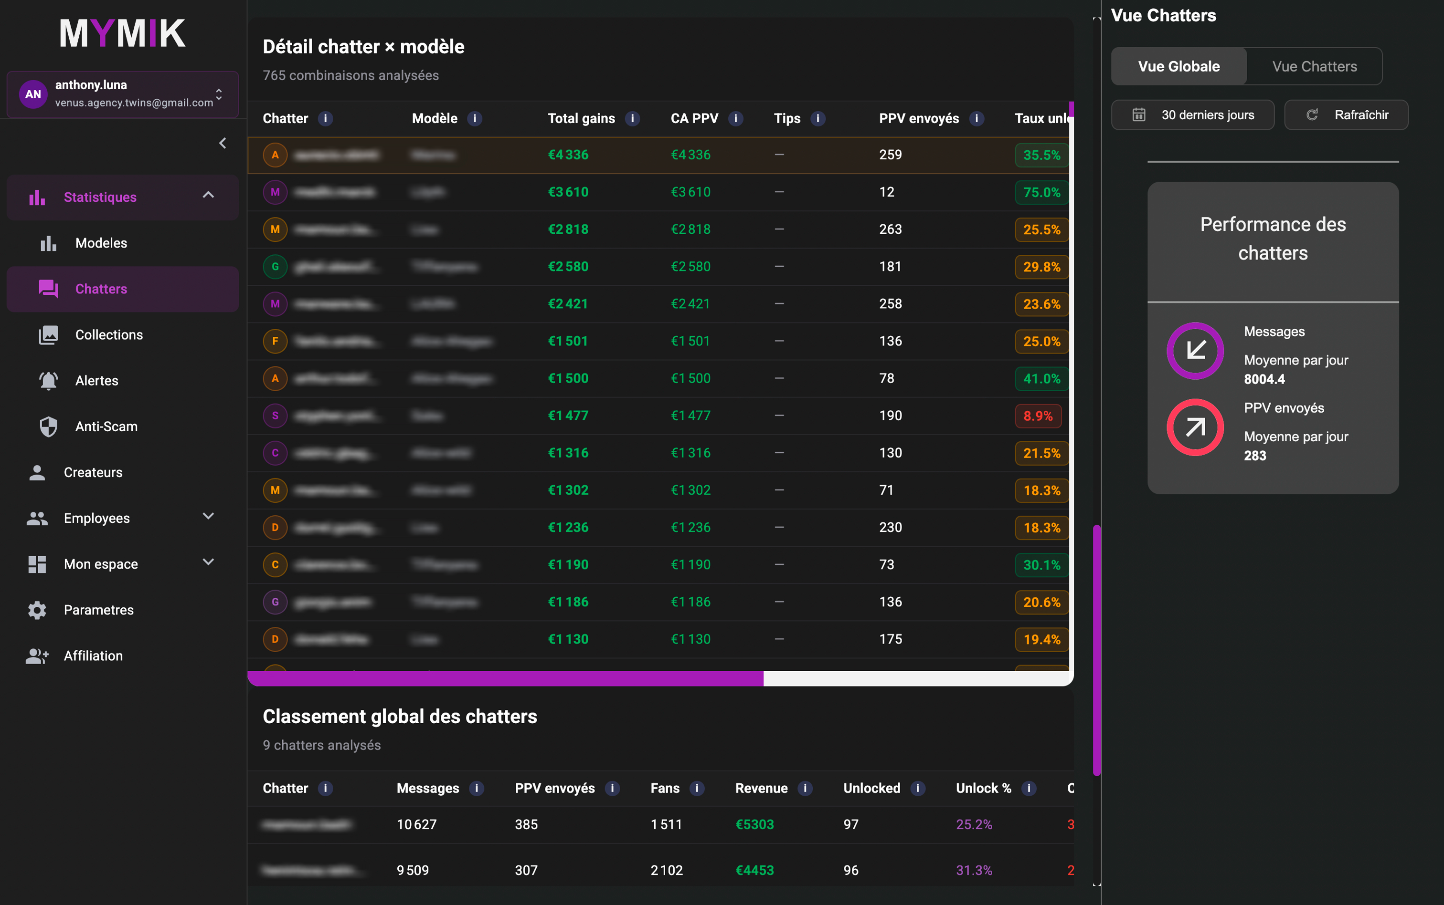Click the Parametres gear icon

(x=37, y=610)
